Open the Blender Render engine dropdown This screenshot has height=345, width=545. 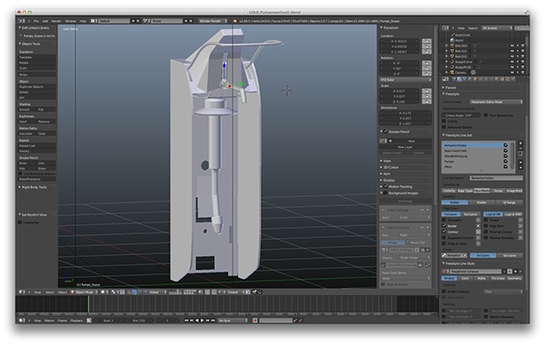[213, 21]
